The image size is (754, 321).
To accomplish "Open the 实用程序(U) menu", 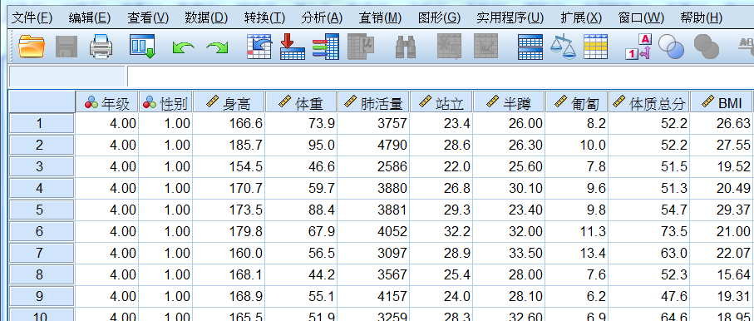I will (x=510, y=18).
